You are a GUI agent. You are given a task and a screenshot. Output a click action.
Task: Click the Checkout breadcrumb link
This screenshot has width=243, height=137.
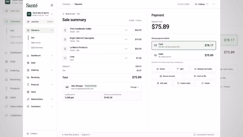click(x=66, y=4)
